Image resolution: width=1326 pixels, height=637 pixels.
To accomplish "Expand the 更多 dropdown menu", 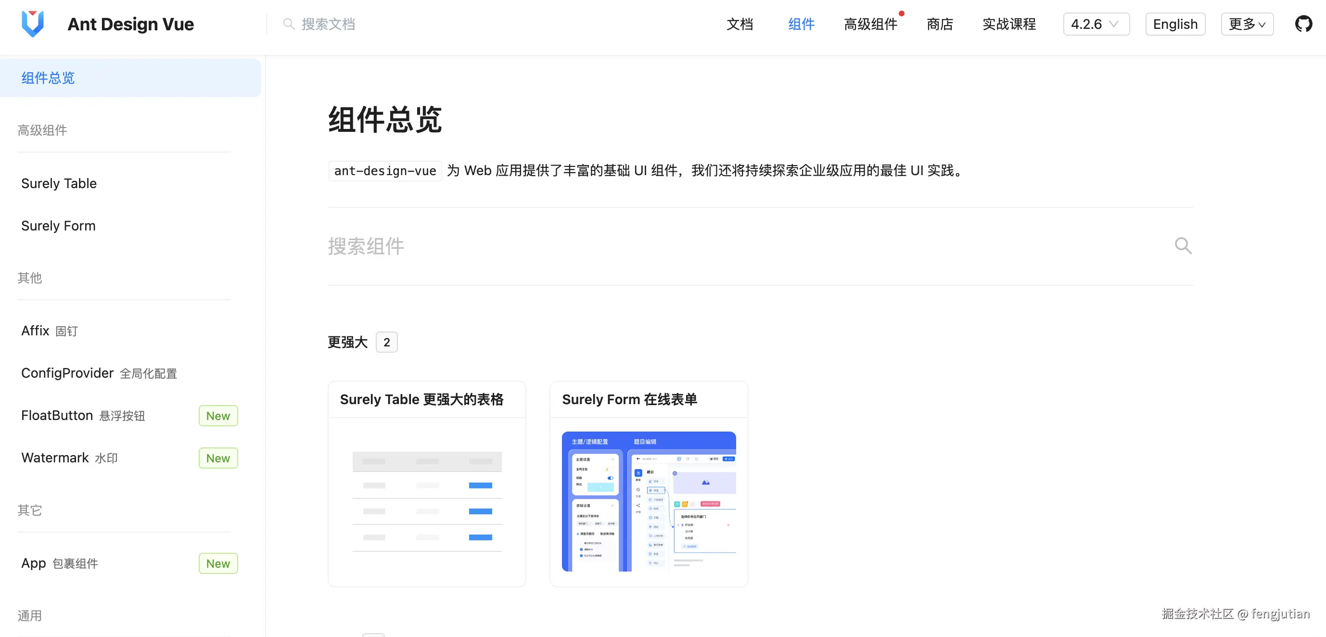I will point(1247,24).
